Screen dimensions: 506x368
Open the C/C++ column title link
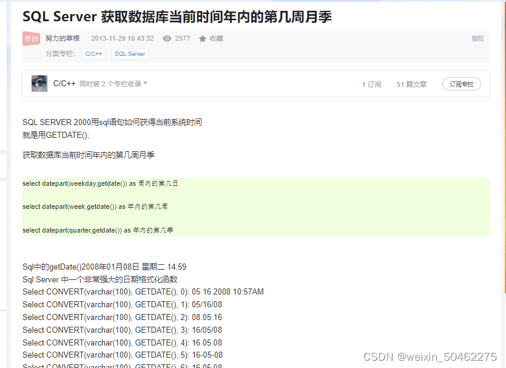64,84
